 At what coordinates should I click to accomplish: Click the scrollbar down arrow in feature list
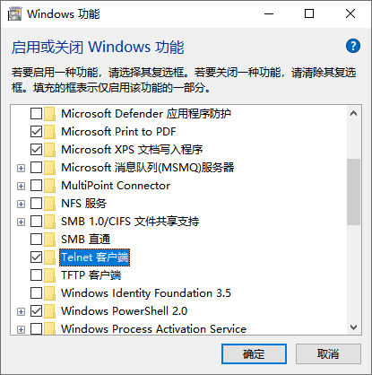click(x=354, y=327)
